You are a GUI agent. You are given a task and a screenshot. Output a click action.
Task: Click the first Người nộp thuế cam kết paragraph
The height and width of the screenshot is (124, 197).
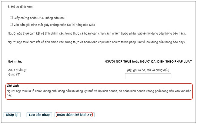point(97,33)
